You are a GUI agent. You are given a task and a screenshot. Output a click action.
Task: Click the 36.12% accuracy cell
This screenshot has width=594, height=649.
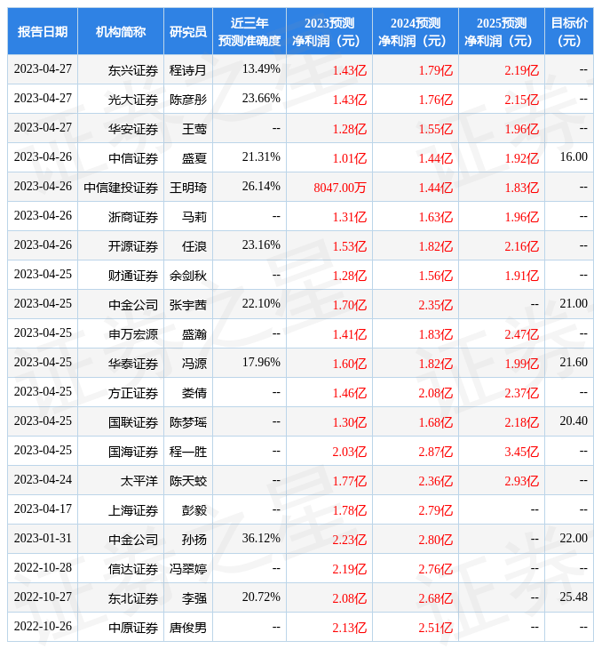(x=261, y=538)
